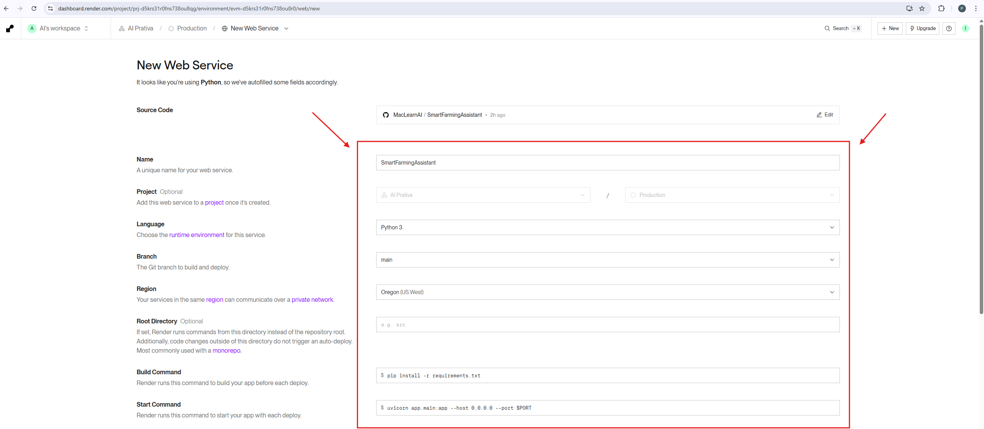The height and width of the screenshot is (429, 984).
Task: Open the green user avatar menu
Action: point(965,29)
